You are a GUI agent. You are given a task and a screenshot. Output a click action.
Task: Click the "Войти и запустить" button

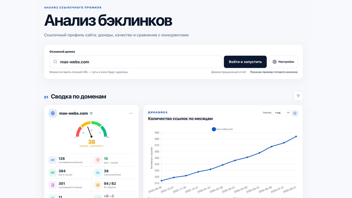pos(245,62)
